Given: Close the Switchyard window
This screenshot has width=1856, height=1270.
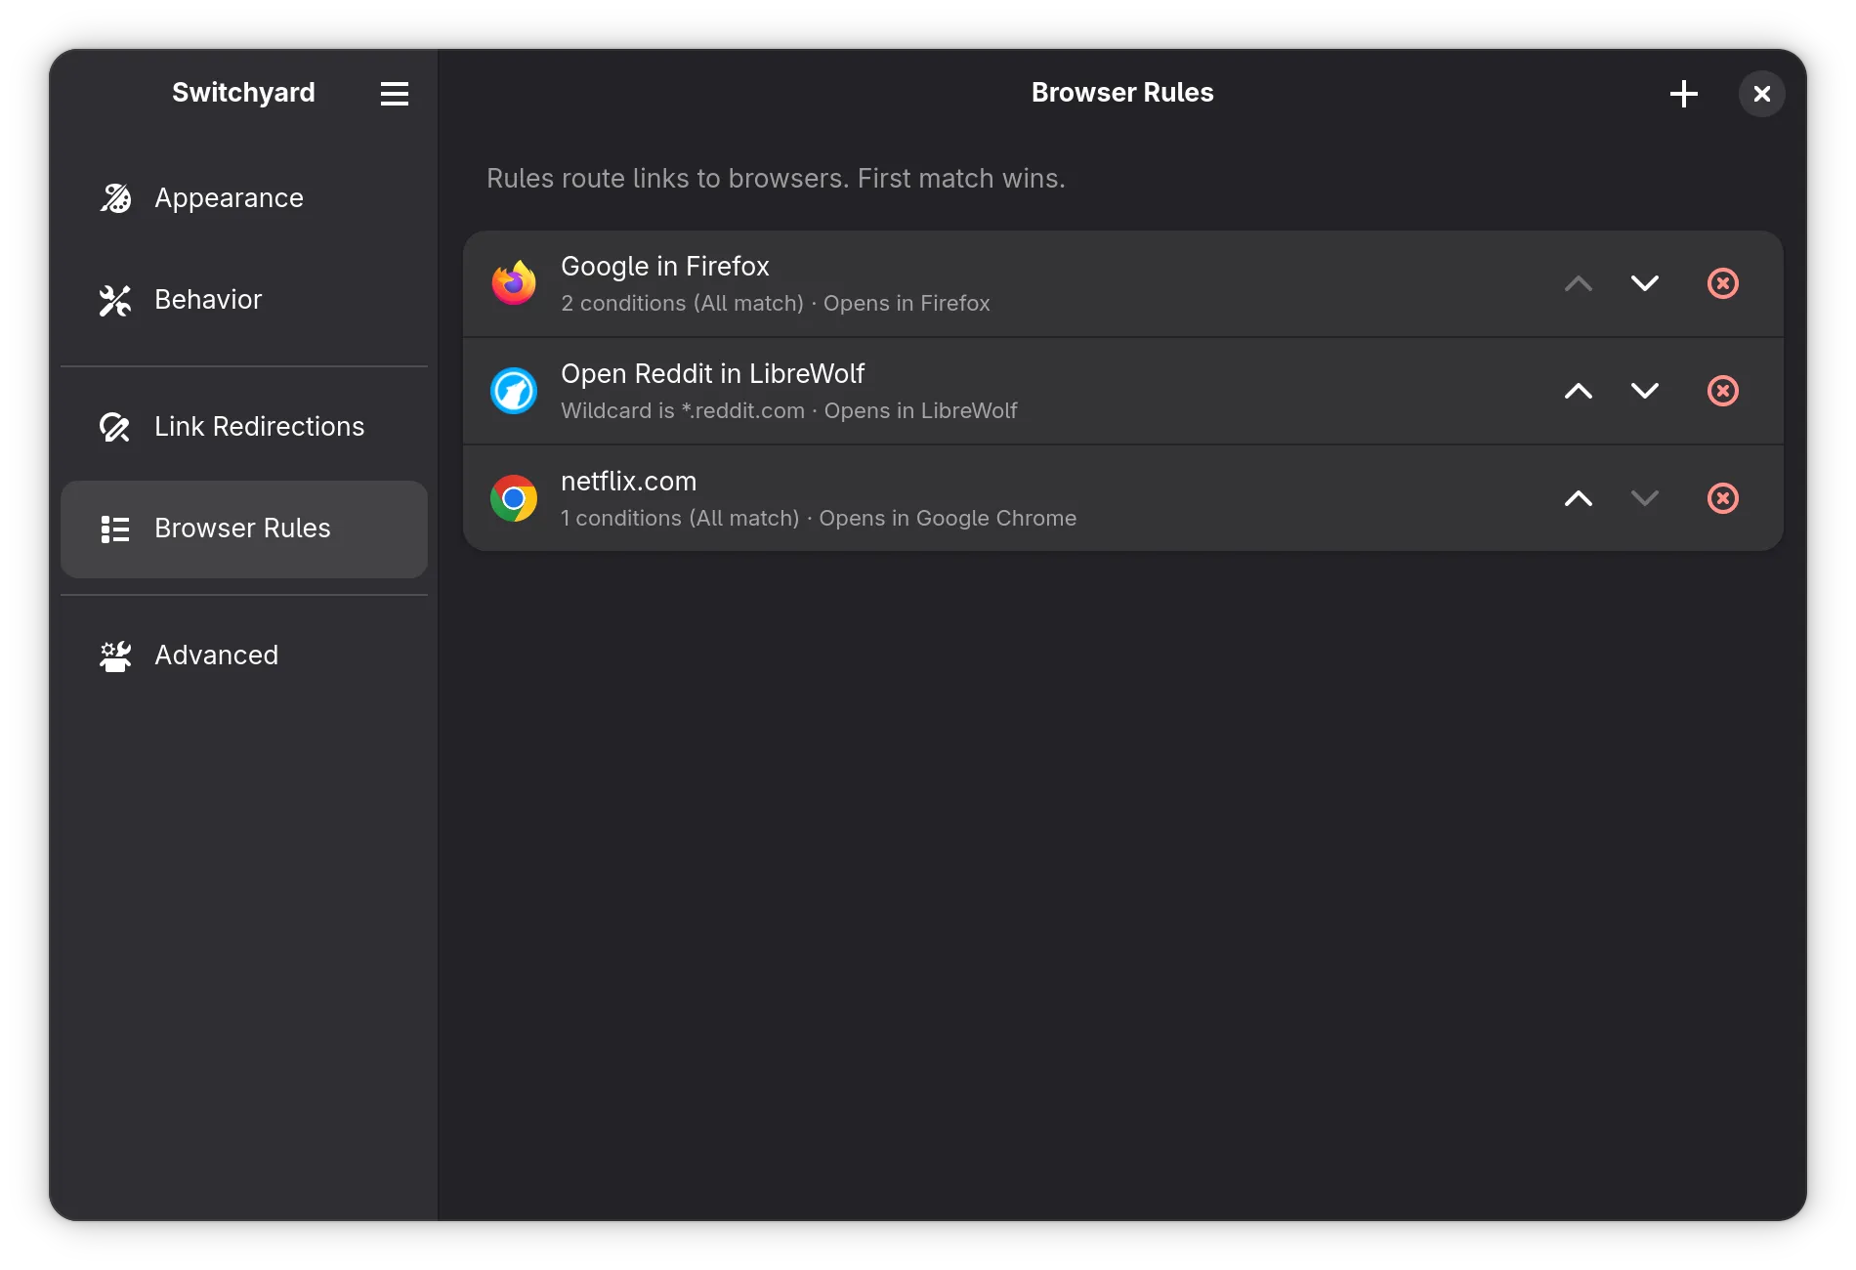Looking at the screenshot, I should coord(1762,94).
